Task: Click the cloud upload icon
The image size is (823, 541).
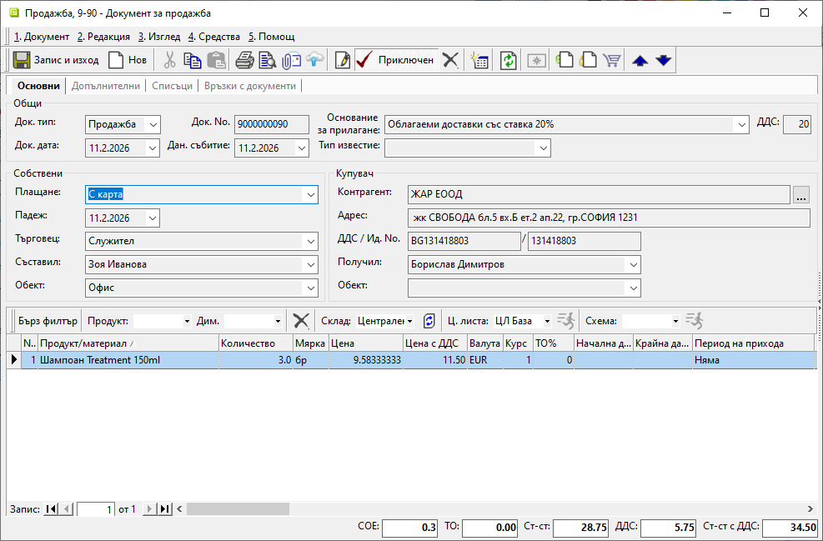Action: [x=314, y=60]
